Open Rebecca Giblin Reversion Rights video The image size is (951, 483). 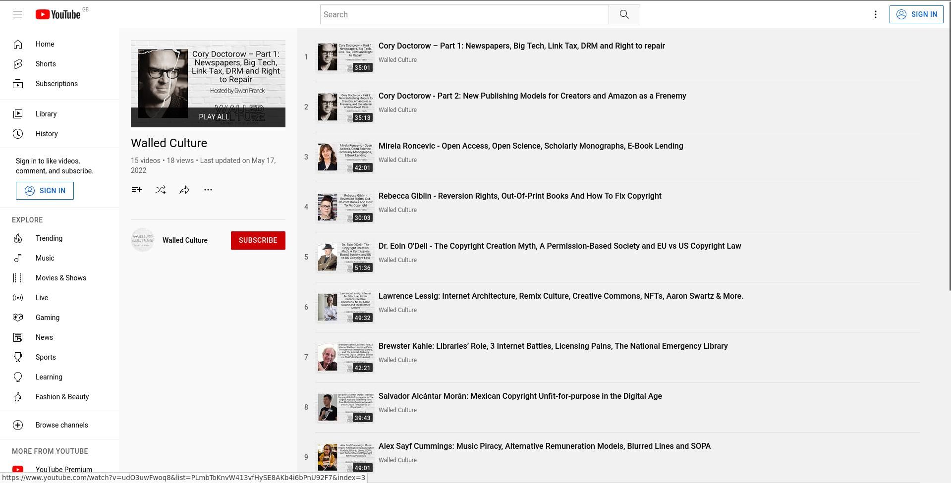(520, 196)
